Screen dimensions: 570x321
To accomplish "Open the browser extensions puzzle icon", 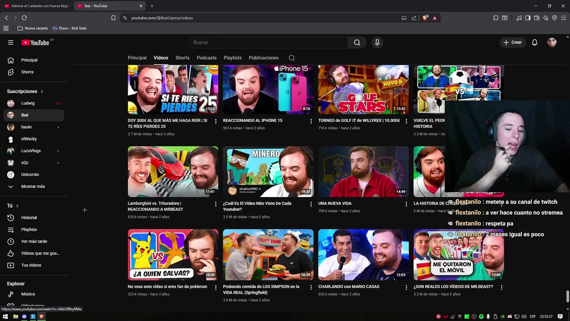I will click(496, 18).
